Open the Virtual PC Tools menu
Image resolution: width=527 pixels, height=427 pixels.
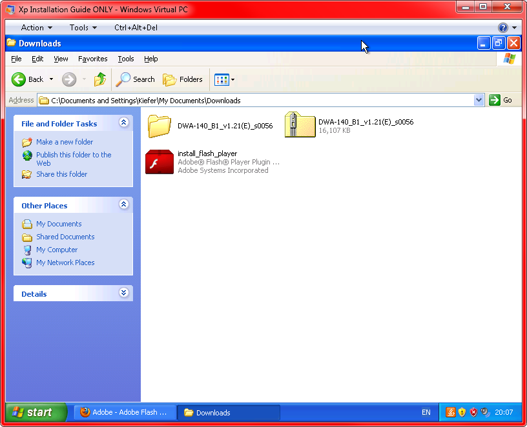tap(83, 28)
